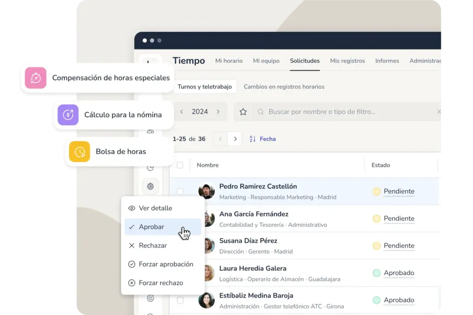This screenshot has height=315, width=473.
Task: Go to next page of results
Action: [x=235, y=139]
